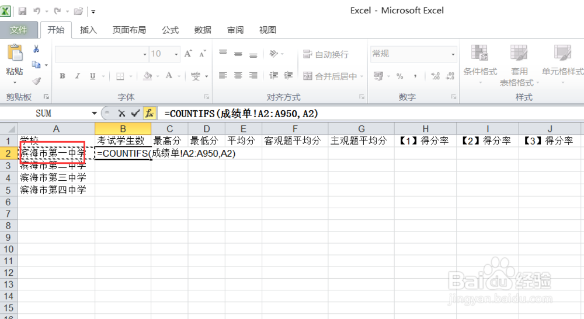Open the 对齐方式 group dialog launcher

(x=361, y=97)
